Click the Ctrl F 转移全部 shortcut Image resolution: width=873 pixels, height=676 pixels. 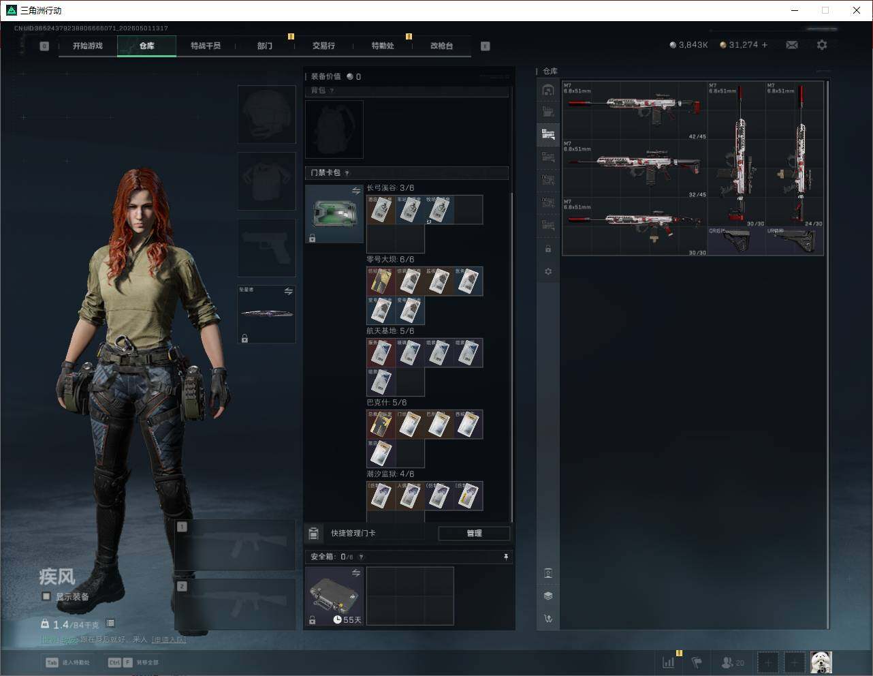pyautogui.click(x=133, y=662)
